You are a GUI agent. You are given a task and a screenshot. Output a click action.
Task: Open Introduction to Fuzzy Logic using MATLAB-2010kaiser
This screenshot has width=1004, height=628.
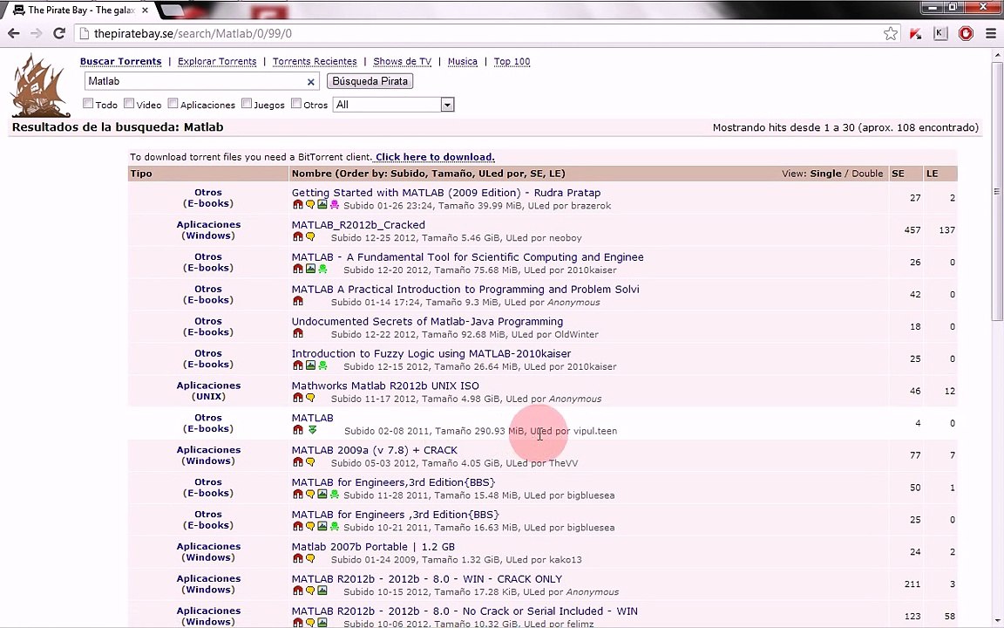pyautogui.click(x=431, y=354)
